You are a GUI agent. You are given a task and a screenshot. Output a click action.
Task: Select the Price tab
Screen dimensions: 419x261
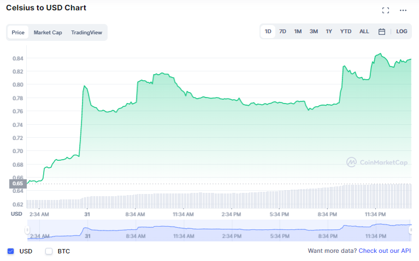point(18,33)
